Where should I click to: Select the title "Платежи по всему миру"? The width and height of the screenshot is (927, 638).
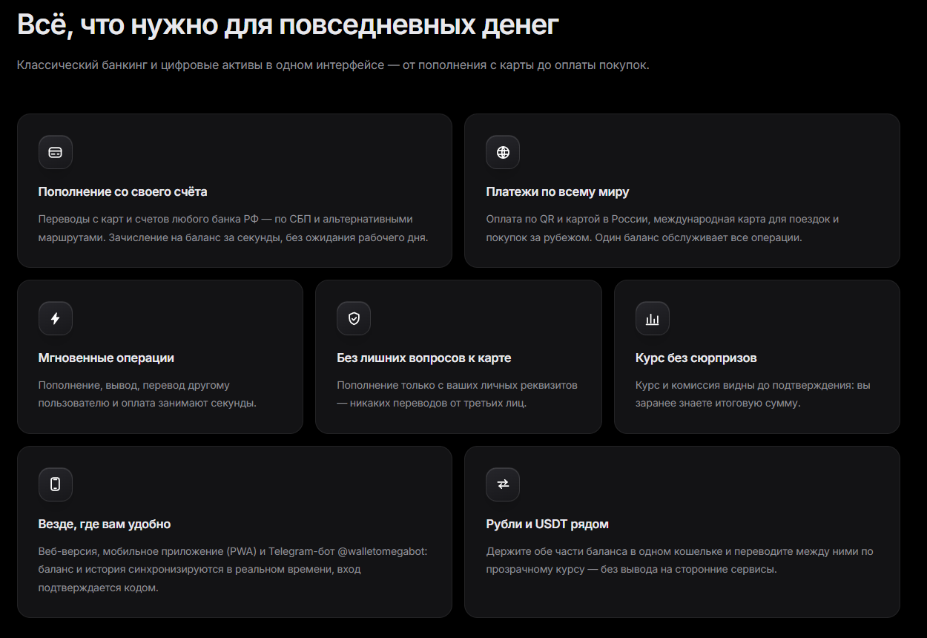coord(558,192)
